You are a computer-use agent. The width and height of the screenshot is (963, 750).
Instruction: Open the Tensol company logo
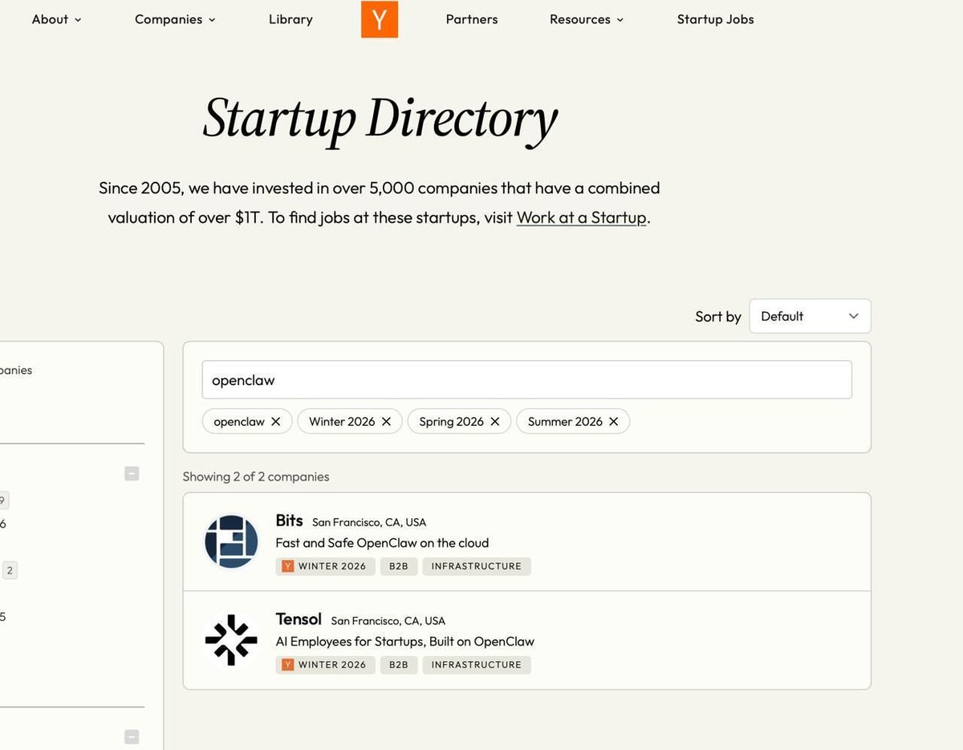(231, 640)
